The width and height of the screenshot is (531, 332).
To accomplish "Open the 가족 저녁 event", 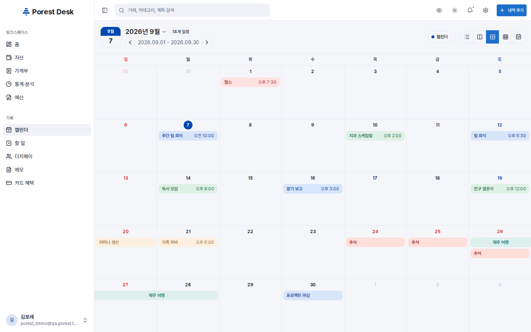I will 188,242.
